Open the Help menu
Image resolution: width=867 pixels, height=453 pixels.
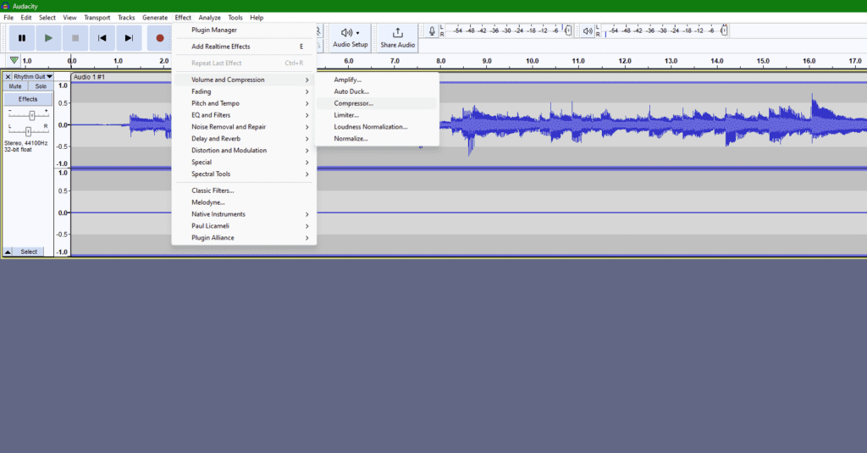pyautogui.click(x=257, y=18)
